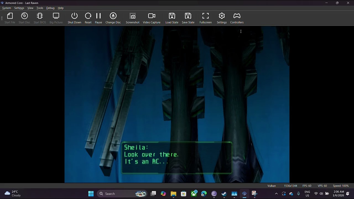Open the Help menu
Screen dimensions: 354x199
click(61, 8)
